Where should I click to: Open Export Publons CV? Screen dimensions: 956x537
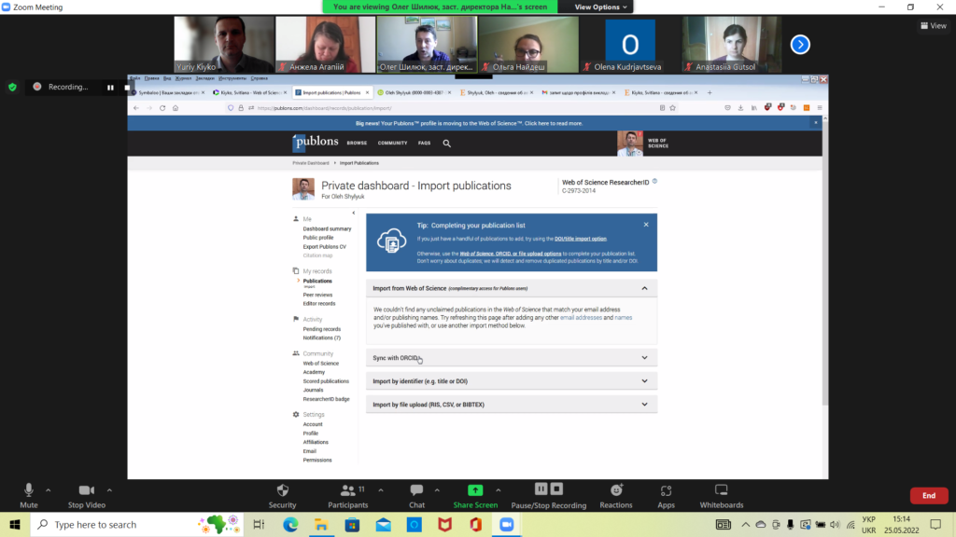point(324,246)
